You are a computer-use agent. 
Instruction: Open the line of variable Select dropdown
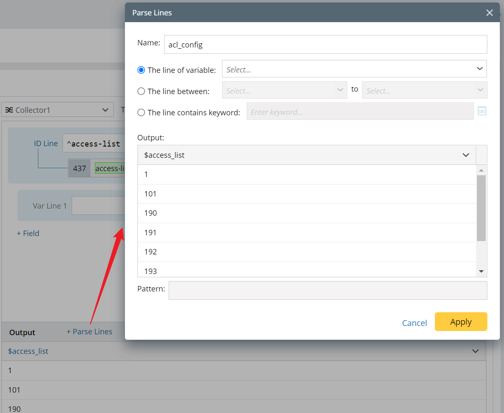354,69
